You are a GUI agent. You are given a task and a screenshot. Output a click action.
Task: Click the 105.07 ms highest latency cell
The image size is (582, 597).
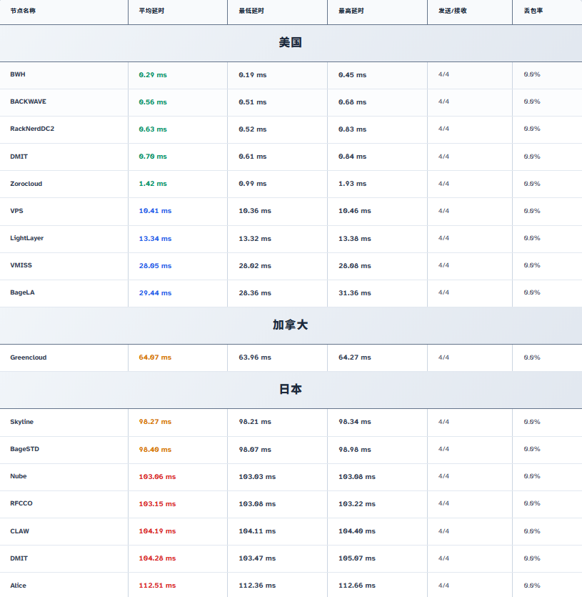coord(357,558)
